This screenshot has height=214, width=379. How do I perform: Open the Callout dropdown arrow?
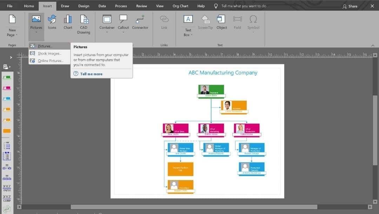click(x=123, y=32)
